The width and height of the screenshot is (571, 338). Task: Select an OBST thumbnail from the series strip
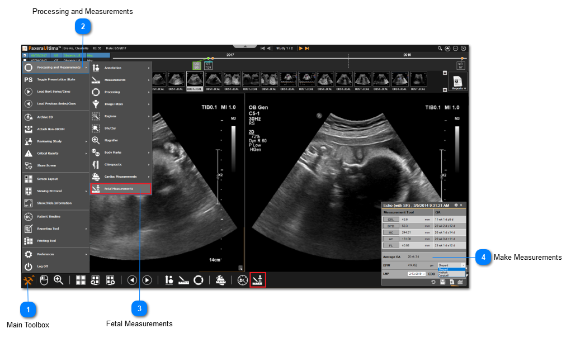(194, 79)
